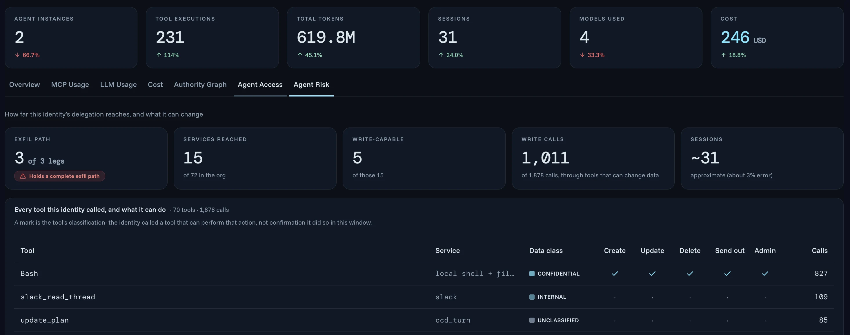This screenshot has width=850, height=335.
Task: Sort by the Tool column header
Action: tap(27, 251)
